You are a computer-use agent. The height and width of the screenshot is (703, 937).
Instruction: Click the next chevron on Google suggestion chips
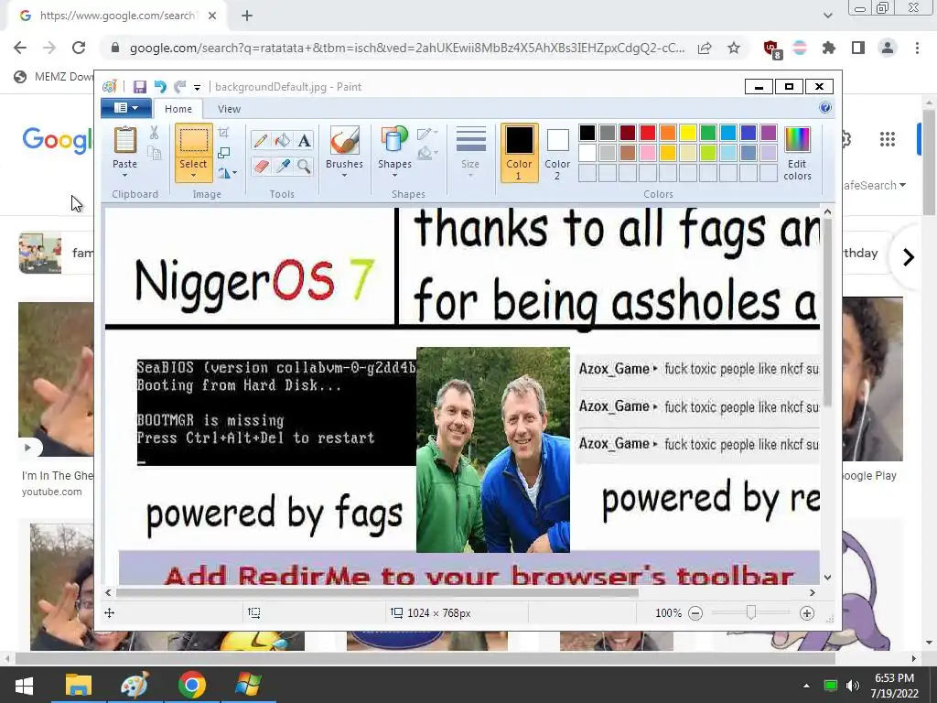[909, 257]
